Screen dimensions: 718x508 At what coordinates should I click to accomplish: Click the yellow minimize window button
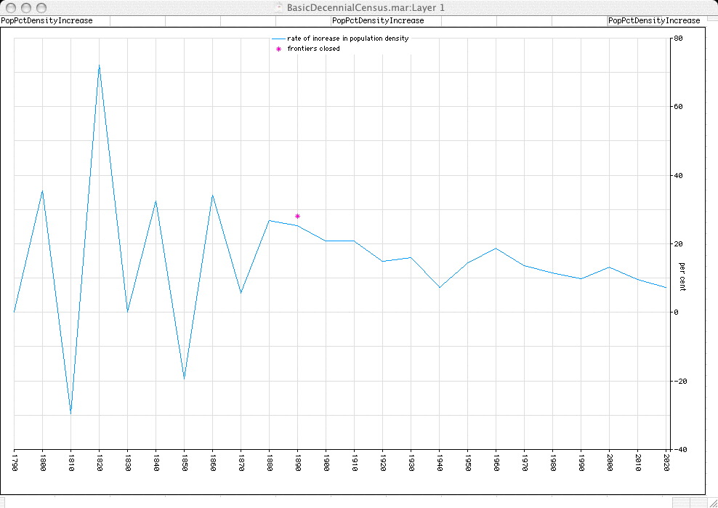tap(25, 7)
